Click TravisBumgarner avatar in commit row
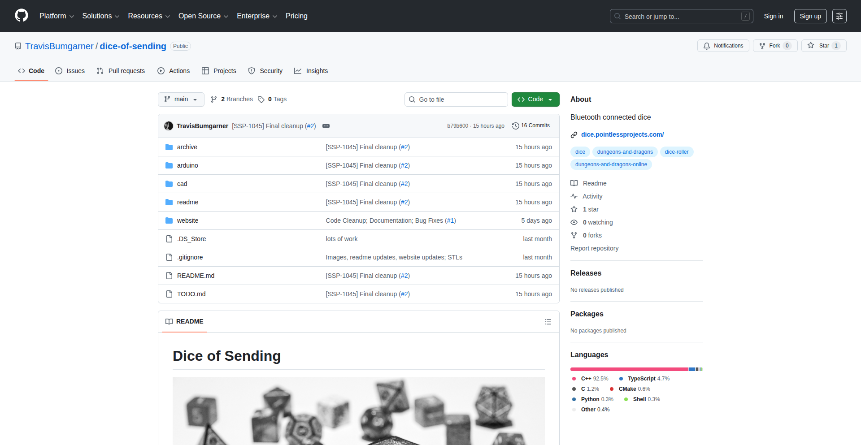861x445 pixels. point(169,126)
